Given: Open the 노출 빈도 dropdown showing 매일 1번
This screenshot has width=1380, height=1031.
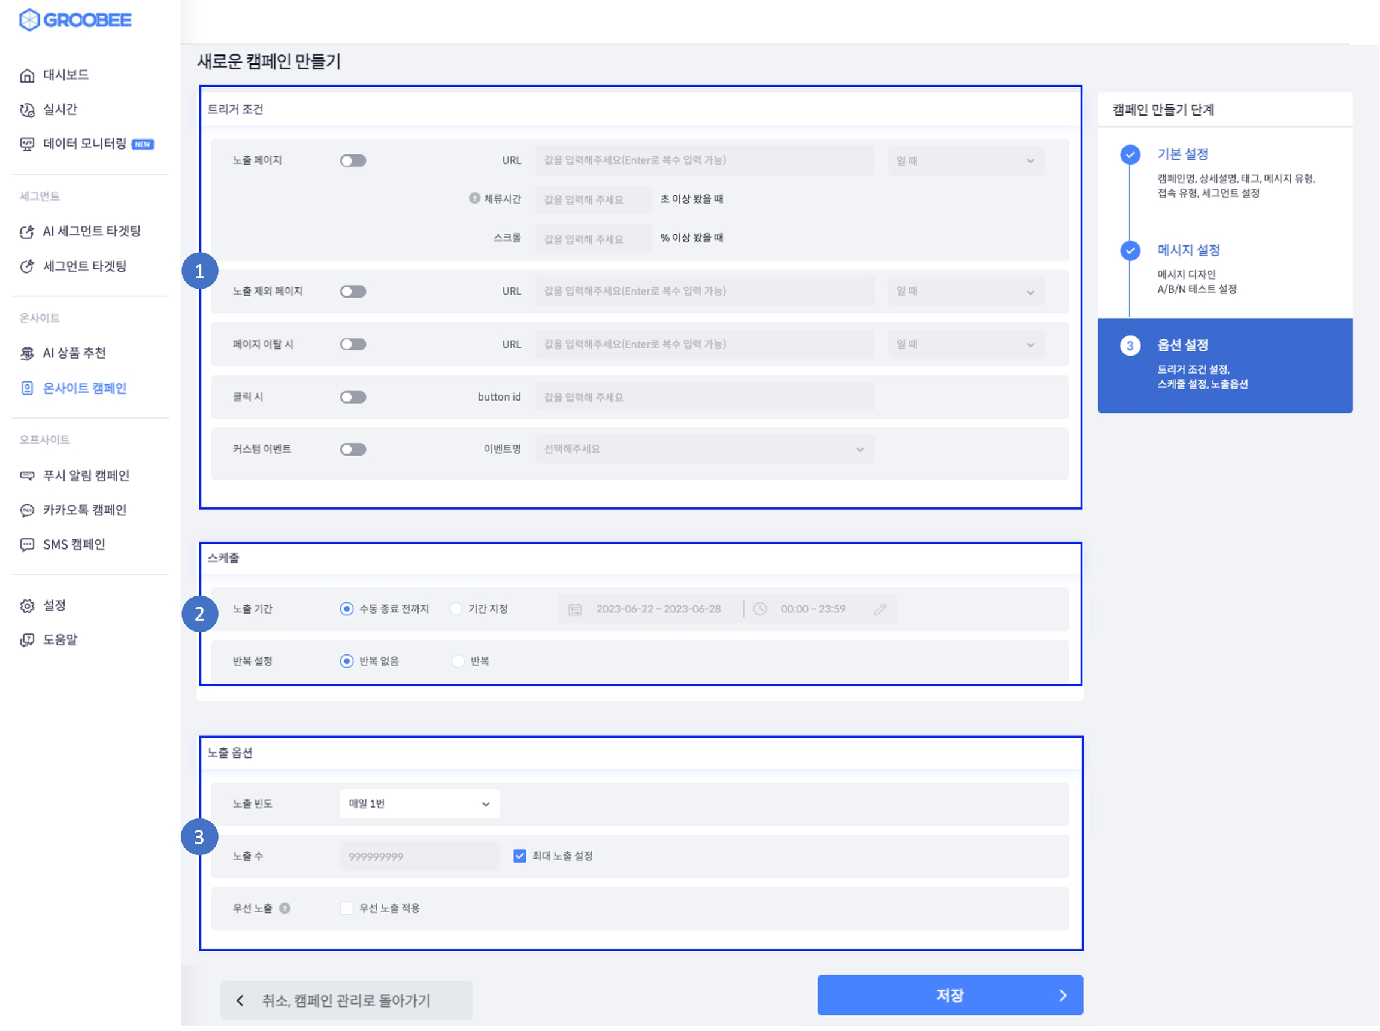Looking at the screenshot, I should [419, 803].
